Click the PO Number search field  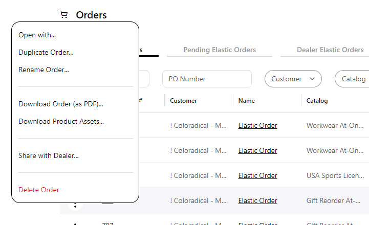(x=207, y=79)
